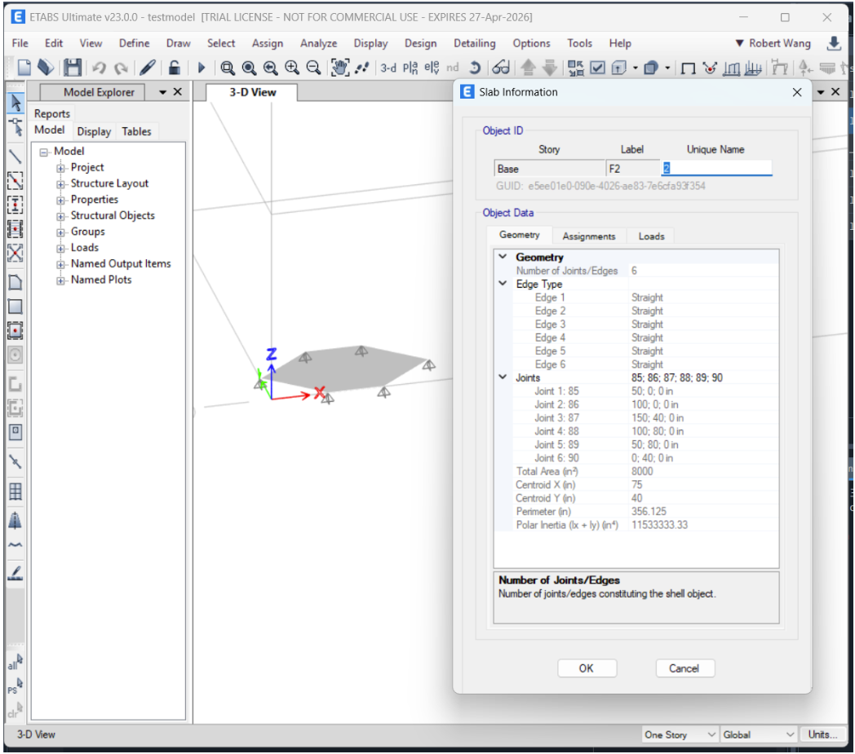
Task: Open the One Story dropdown in status bar
Action: (x=680, y=734)
